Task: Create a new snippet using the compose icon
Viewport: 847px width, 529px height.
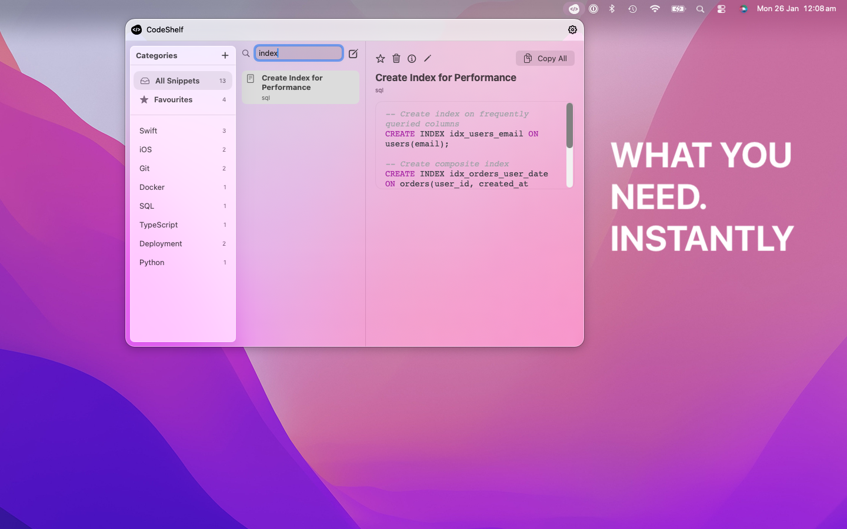Action: [x=353, y=53]
